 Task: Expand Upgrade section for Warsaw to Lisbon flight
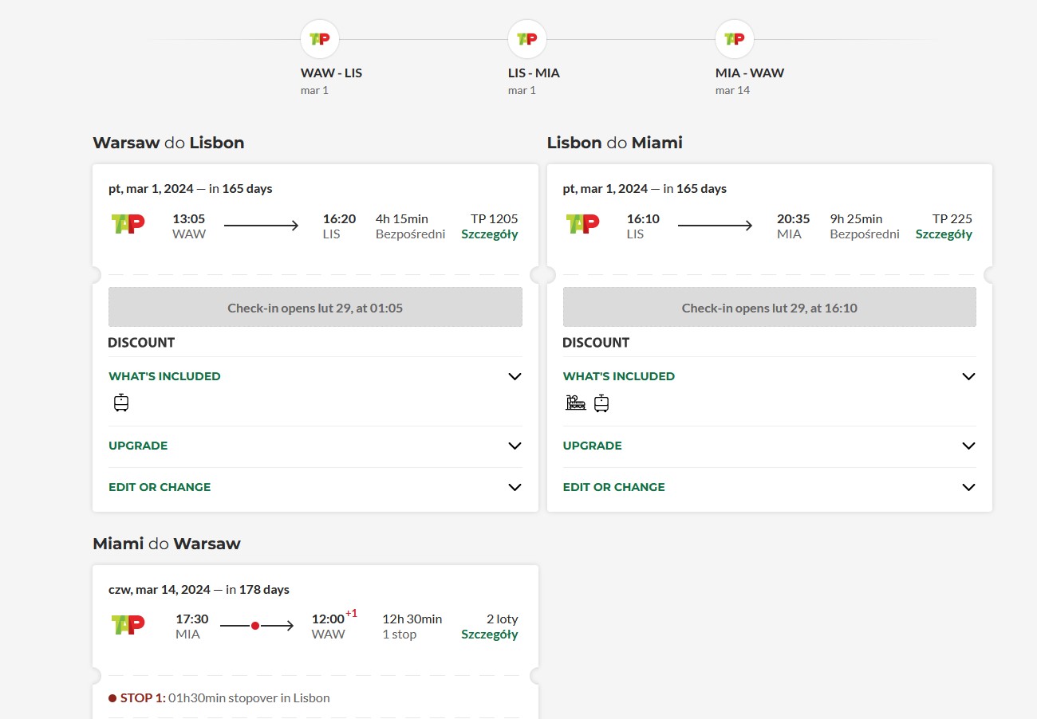315,446
